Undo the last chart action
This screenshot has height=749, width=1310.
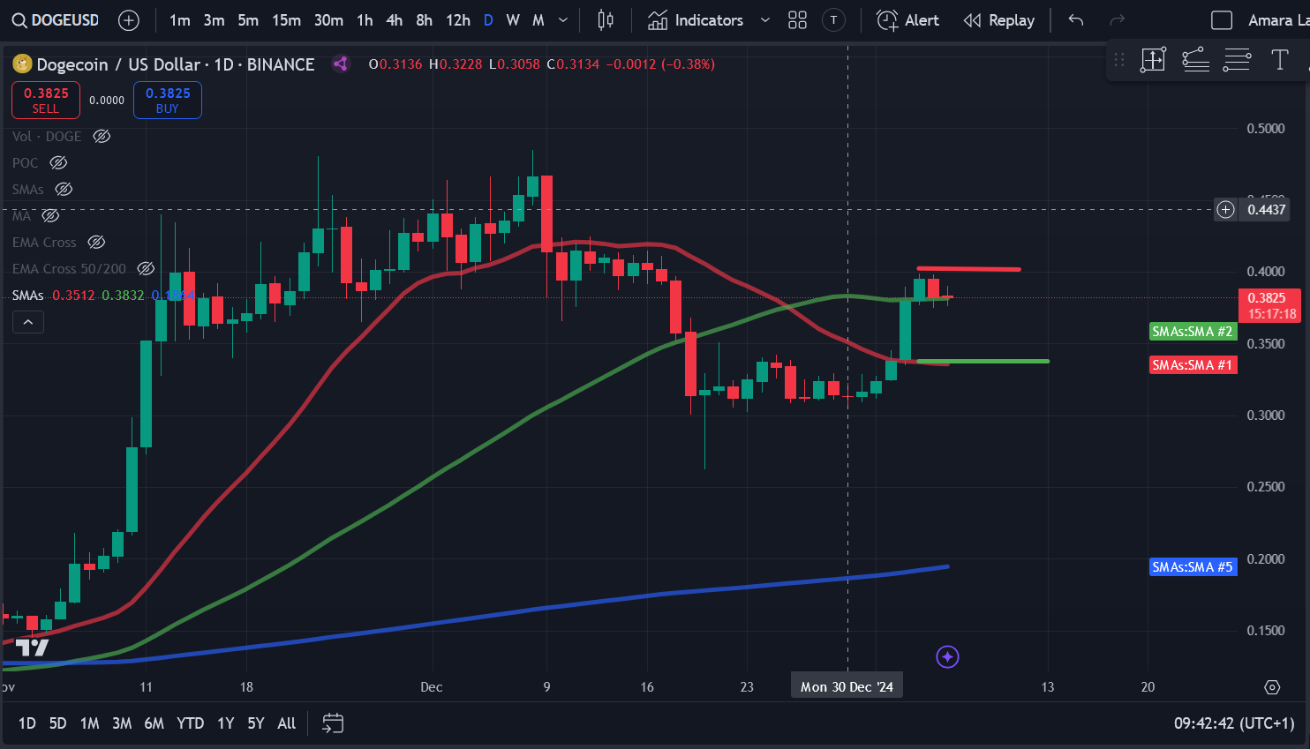coord(1075,20)
